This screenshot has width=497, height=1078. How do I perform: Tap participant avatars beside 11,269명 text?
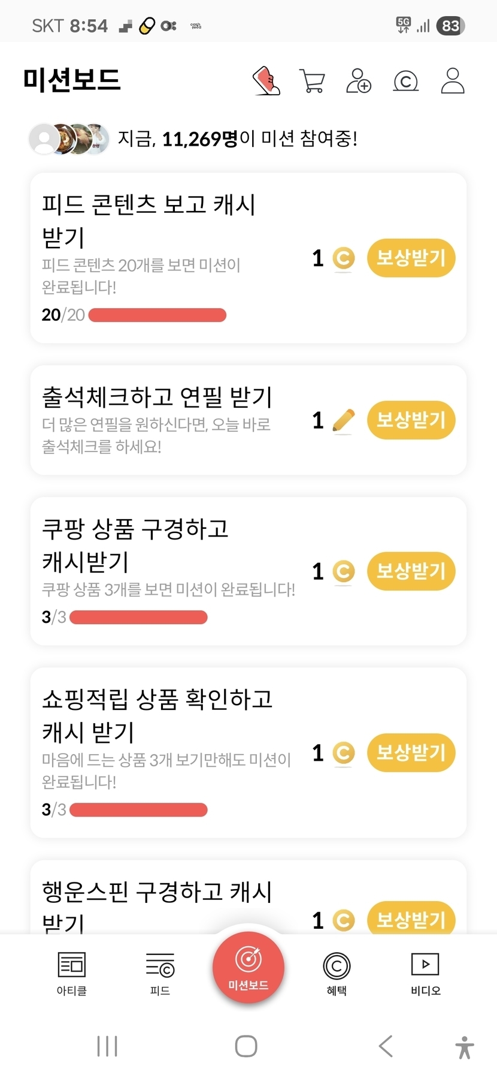(69, 139)
